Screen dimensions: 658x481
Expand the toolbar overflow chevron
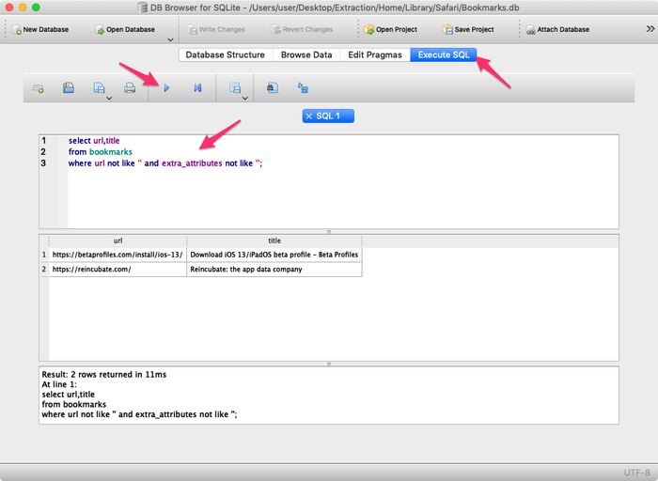(x=650, y=29)
